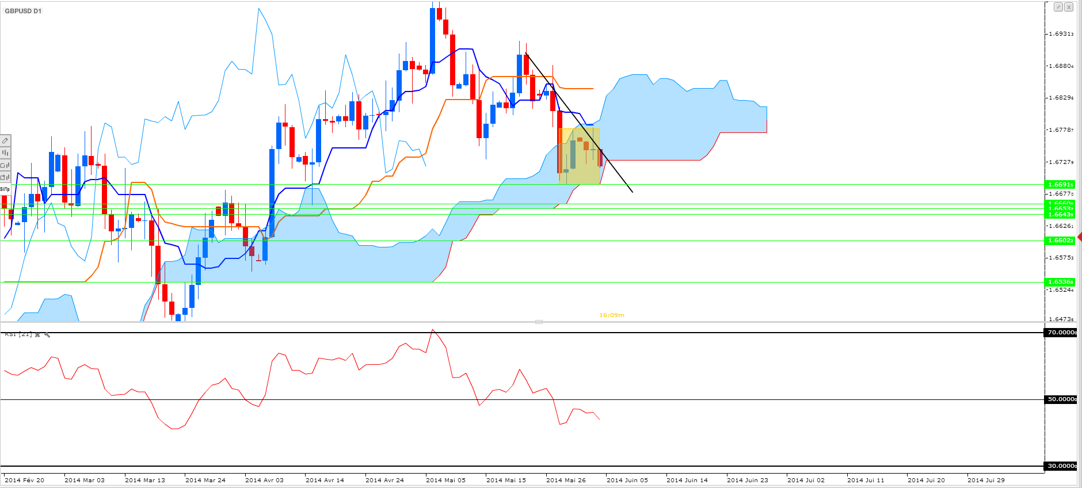Open RSI settings wrench icon

[47, 334]
